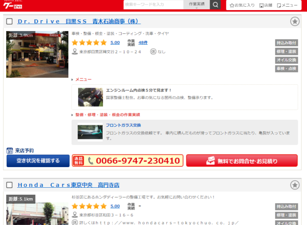
Task: Check the Honda Cars 高円寺店 checkbox
Action: click(9, 185)
